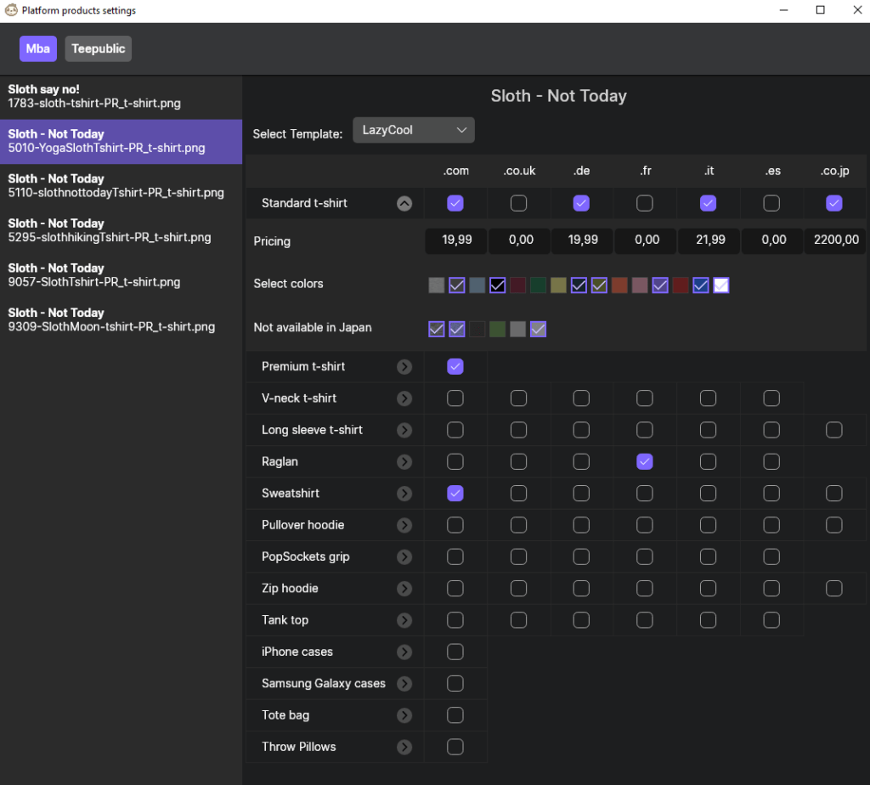Expand the Tote bag row arrow

coord(404,715)
